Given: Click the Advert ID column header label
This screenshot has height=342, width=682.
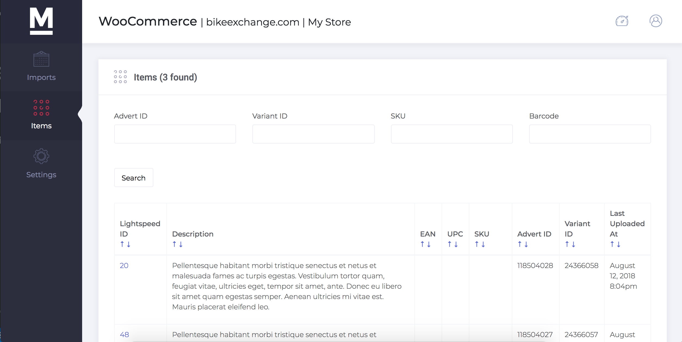Looking at the screenshot, I should tap(534, 234).
